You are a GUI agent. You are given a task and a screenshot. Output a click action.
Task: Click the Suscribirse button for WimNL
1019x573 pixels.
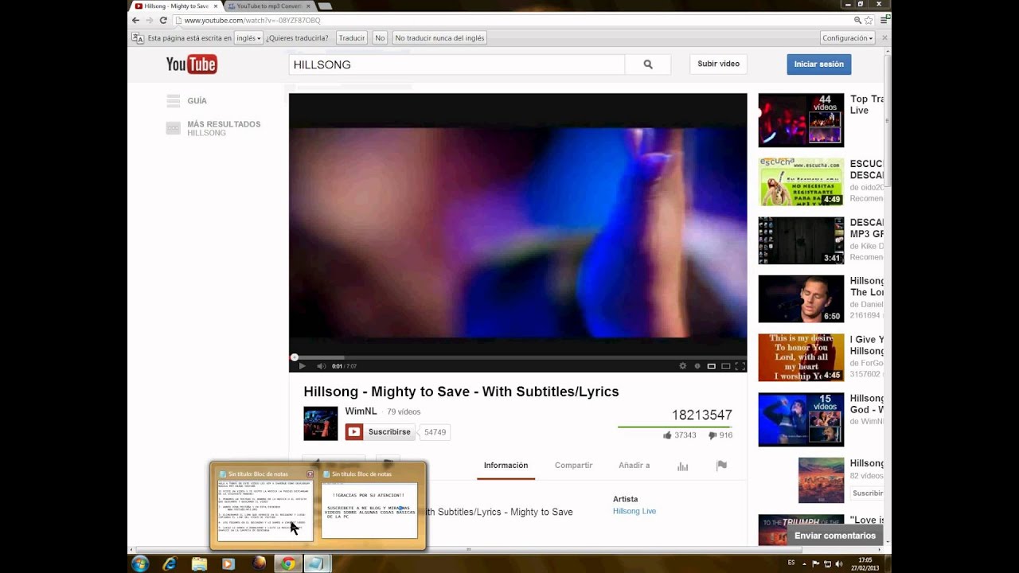[x=380, y=432]
